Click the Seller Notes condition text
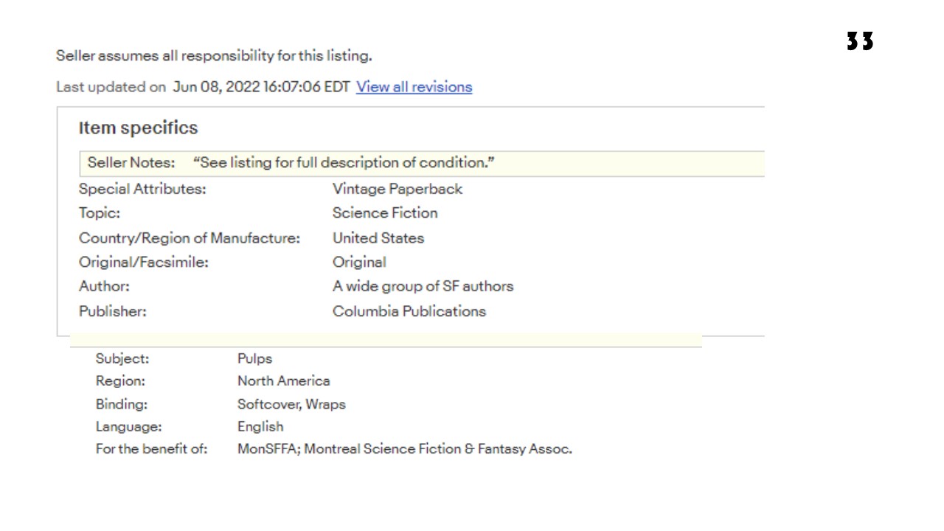 click(x=344, y=162)
